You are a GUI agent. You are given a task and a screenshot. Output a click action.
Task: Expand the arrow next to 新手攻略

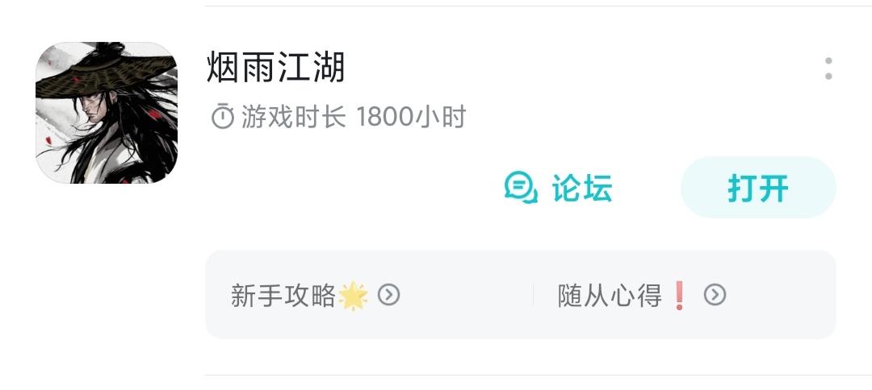click(388, 295)
